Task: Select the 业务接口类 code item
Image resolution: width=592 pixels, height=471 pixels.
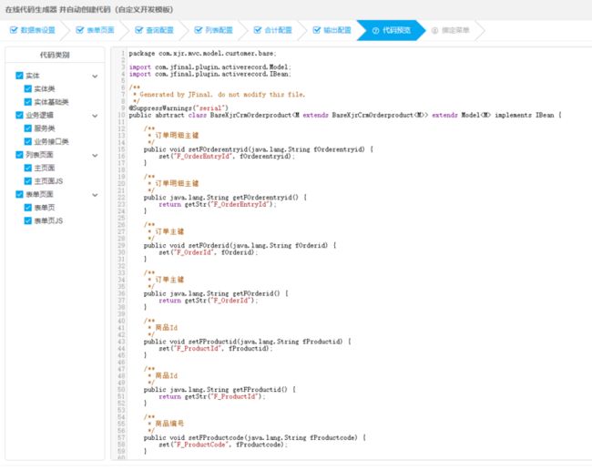Action: click(x=51, y=141)
